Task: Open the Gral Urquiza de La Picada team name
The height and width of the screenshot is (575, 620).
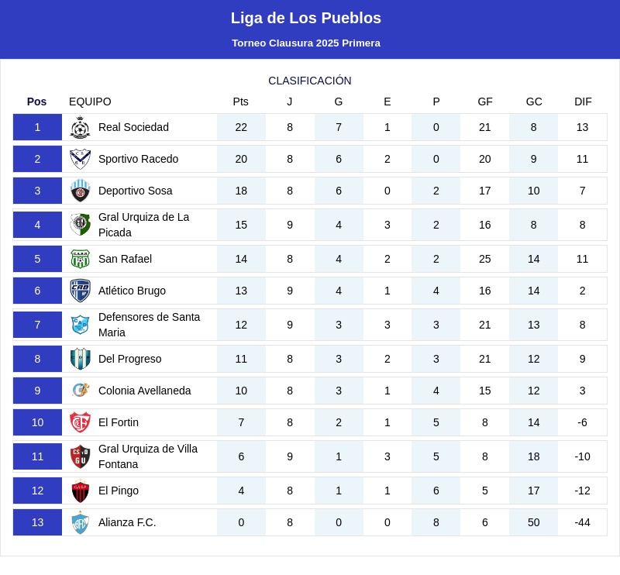Action: click(x=143, y=225)
